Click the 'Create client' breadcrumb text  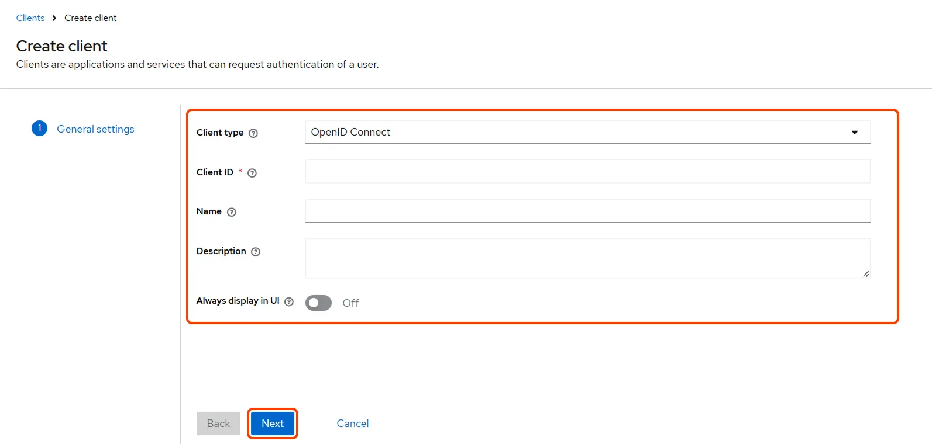(x=91, y=18)
